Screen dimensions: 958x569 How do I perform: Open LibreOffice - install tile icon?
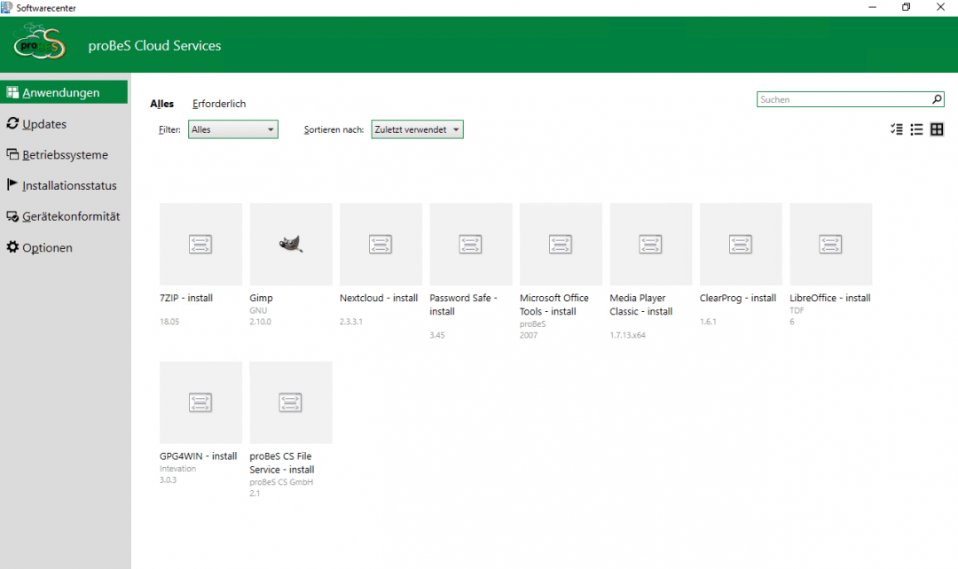click(x=830, y=245)
